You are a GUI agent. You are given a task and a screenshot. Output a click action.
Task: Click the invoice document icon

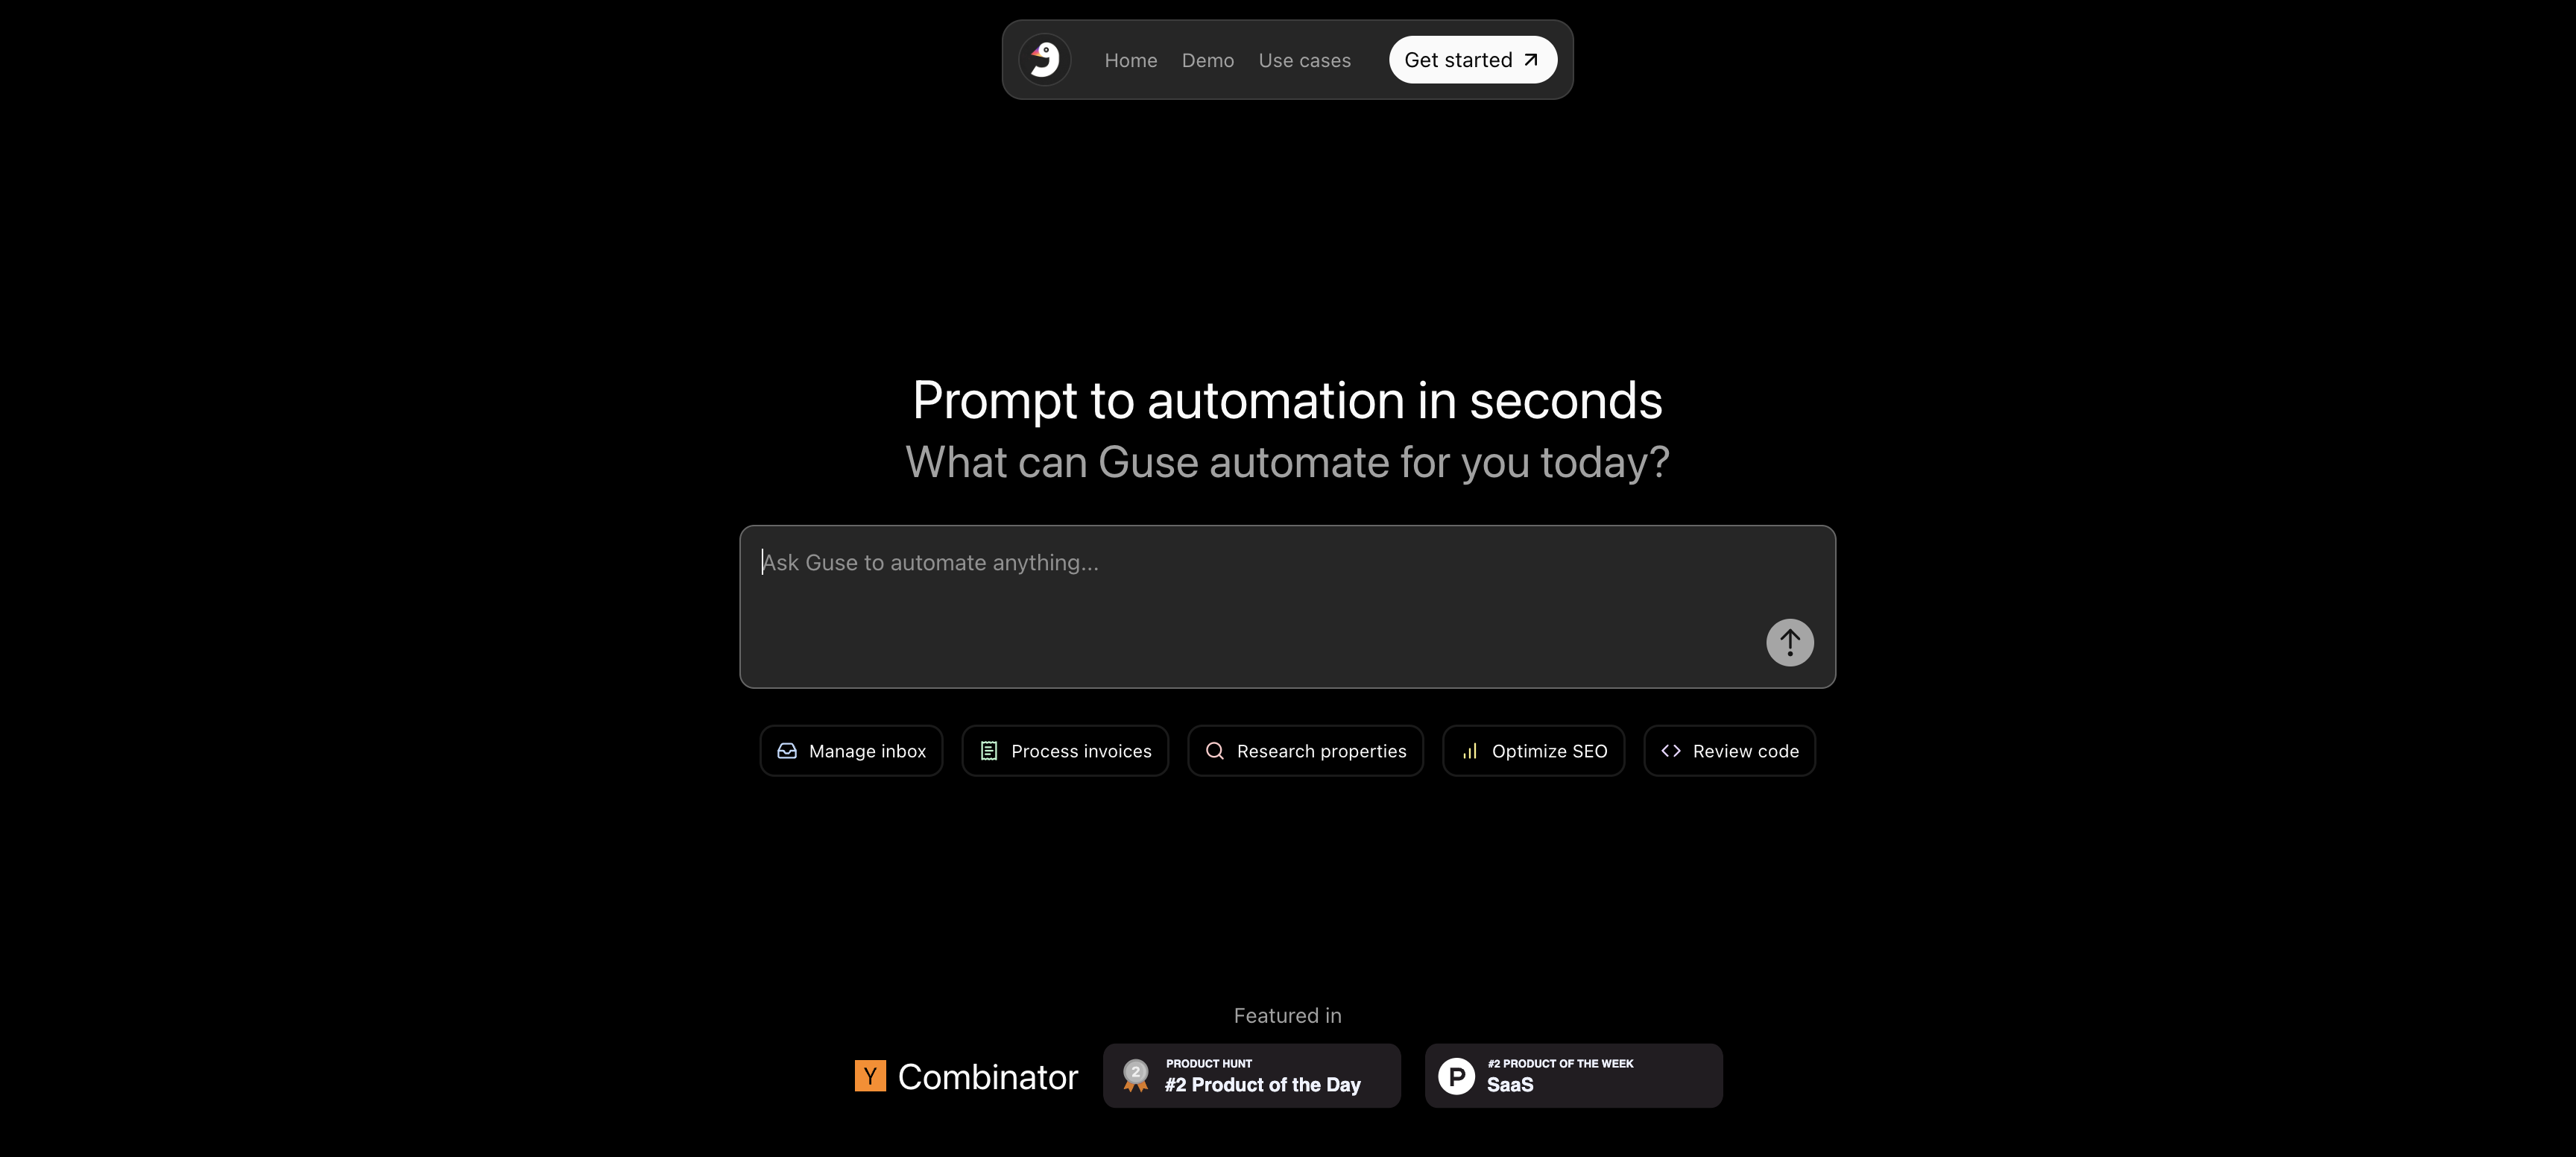click(x=989, y=751)
